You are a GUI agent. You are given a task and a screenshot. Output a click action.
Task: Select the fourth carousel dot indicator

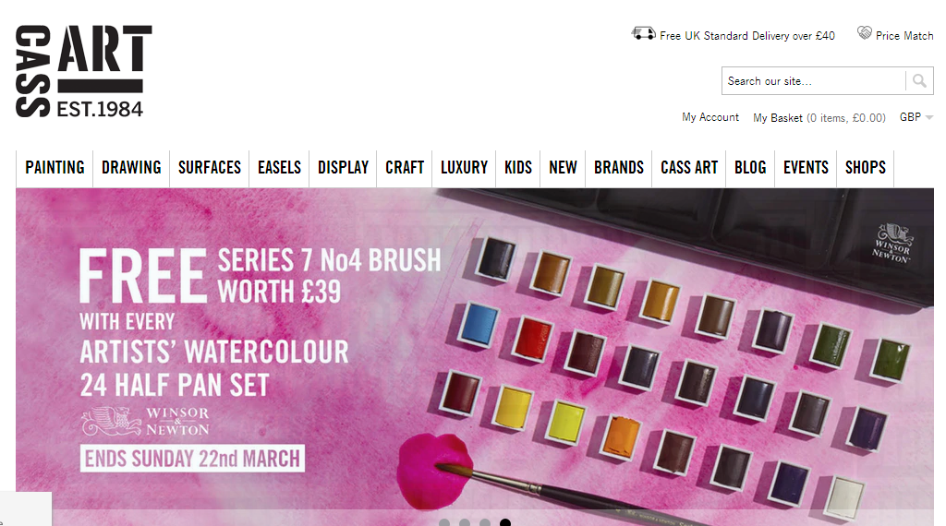click(505, 523)
